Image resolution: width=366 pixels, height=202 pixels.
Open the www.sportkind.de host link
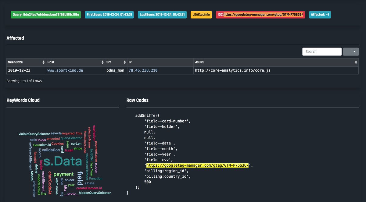65,70
